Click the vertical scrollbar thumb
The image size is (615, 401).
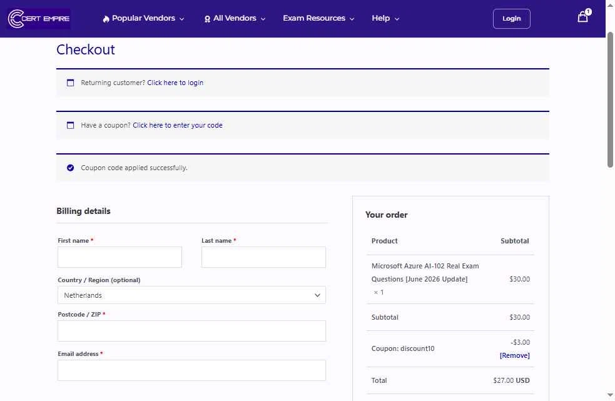point(610,100)
